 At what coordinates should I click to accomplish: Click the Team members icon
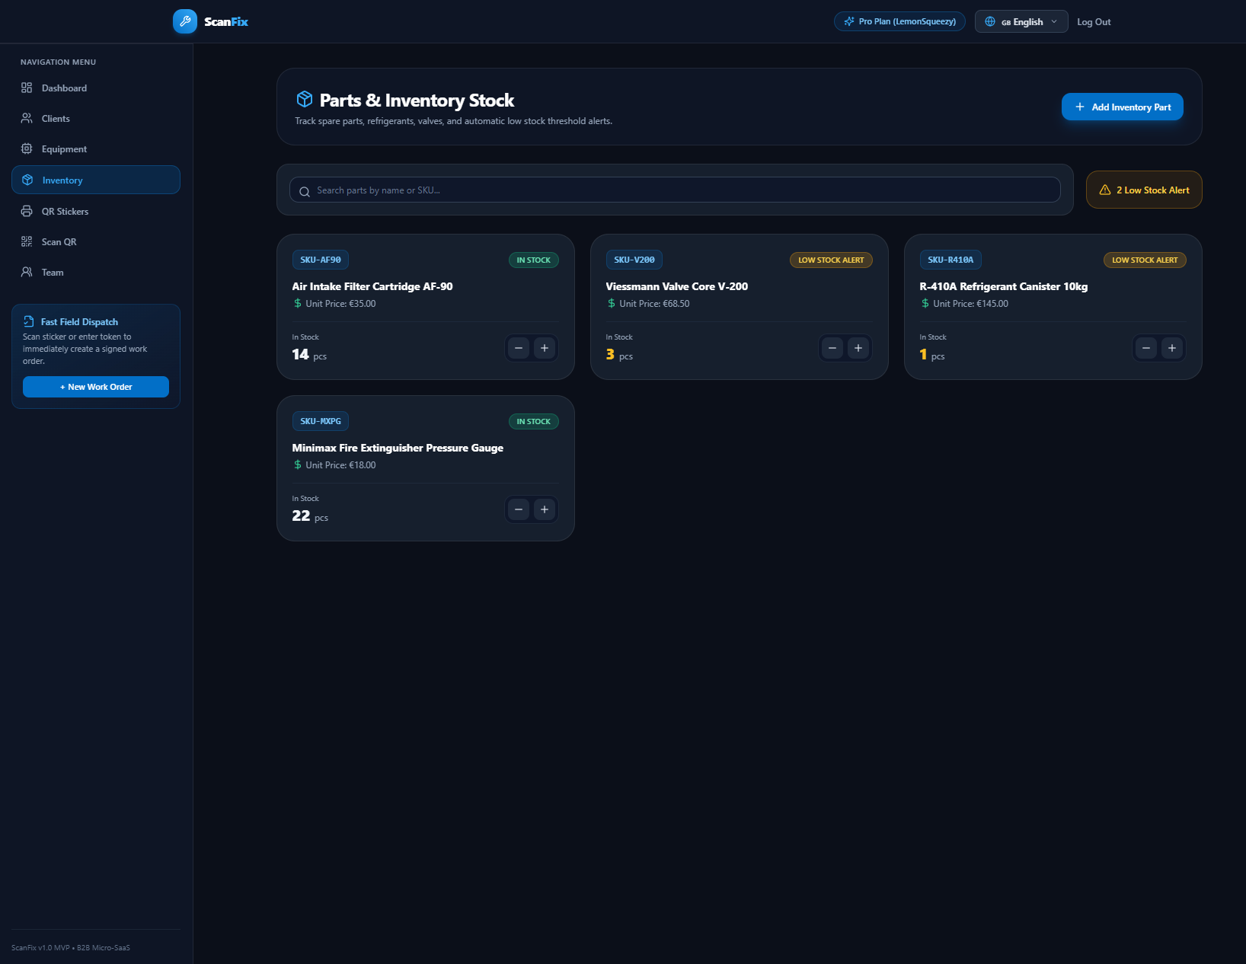click(27, 272)
